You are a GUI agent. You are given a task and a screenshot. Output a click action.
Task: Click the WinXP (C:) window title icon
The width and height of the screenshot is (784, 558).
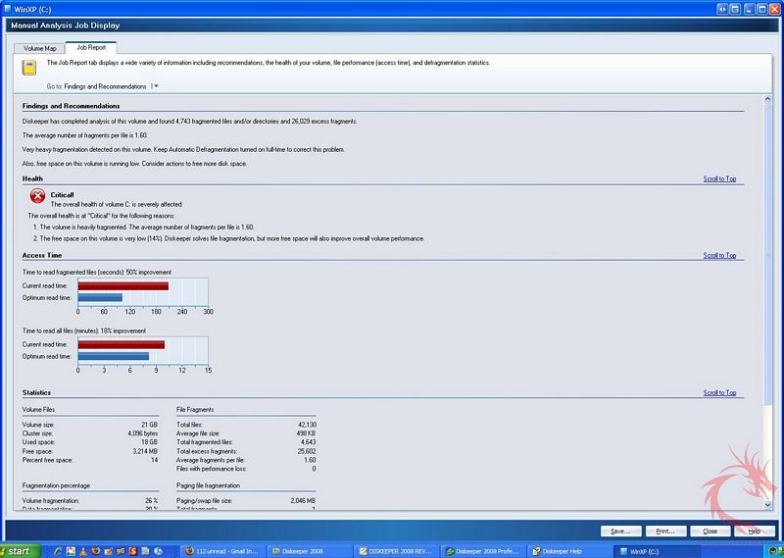click(x=9, y=9)
